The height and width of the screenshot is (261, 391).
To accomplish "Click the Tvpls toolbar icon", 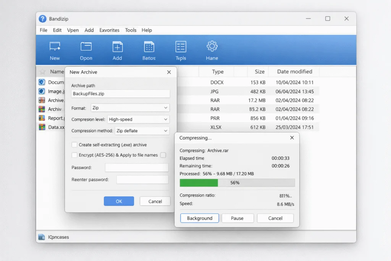I will click(180, 50).
